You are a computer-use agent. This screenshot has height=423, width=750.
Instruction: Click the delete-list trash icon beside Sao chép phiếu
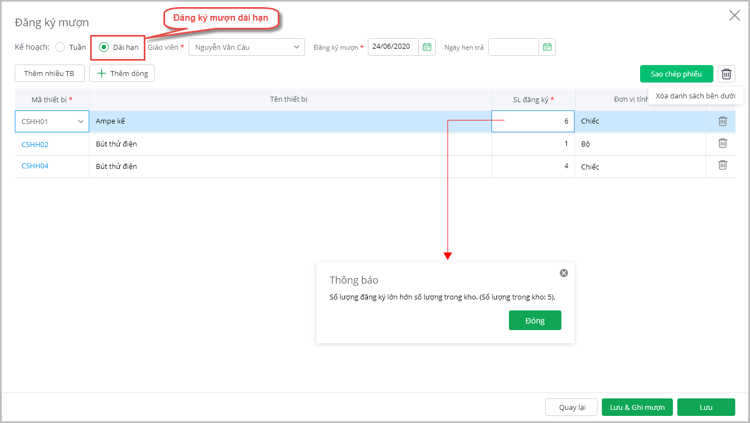click(726, 74)
